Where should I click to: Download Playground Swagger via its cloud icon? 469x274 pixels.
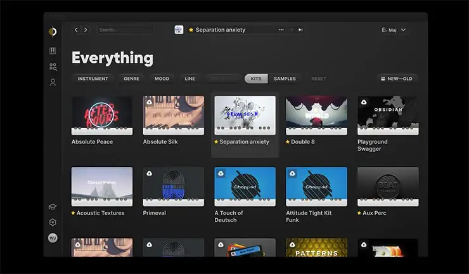pyautogui.click(x=364, y=102)
